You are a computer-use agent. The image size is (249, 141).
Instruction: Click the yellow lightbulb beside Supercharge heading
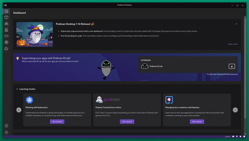coord(18,58)
